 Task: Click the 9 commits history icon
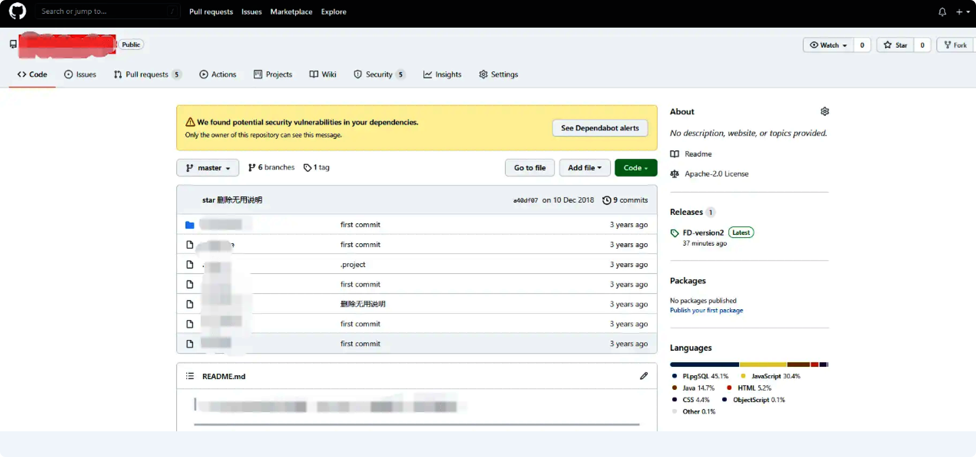pos(606,200)
